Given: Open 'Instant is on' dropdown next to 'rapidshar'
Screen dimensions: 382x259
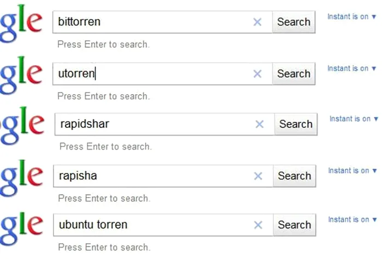Looking at the screenshot, I should click(354, 119).
